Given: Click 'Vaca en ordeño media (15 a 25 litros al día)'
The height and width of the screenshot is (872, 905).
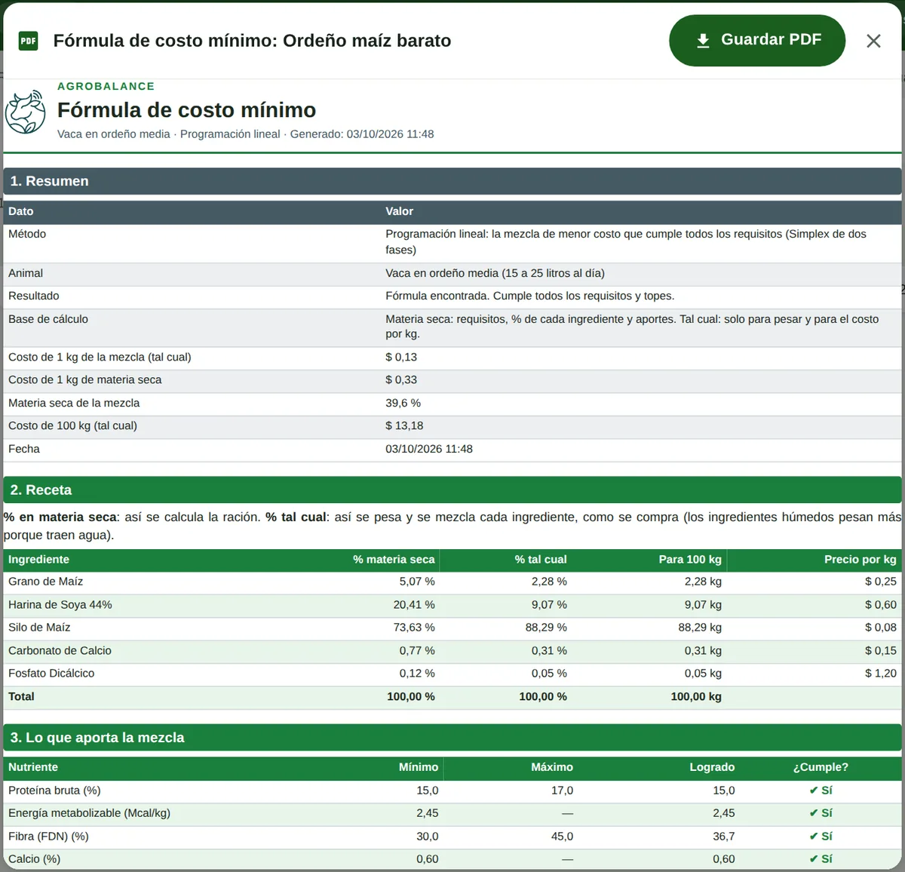Looking at the screenshot, I should click(x=495, y=273).
